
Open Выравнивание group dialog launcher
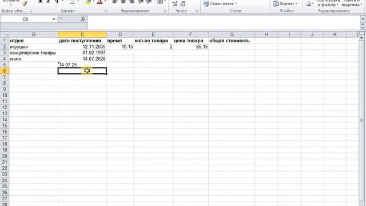coord(165,11)
